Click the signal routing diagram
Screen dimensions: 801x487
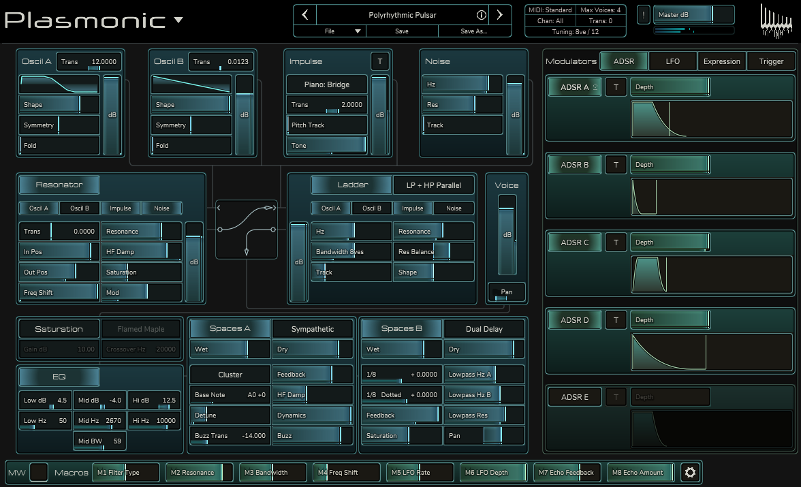click(246, 230)
